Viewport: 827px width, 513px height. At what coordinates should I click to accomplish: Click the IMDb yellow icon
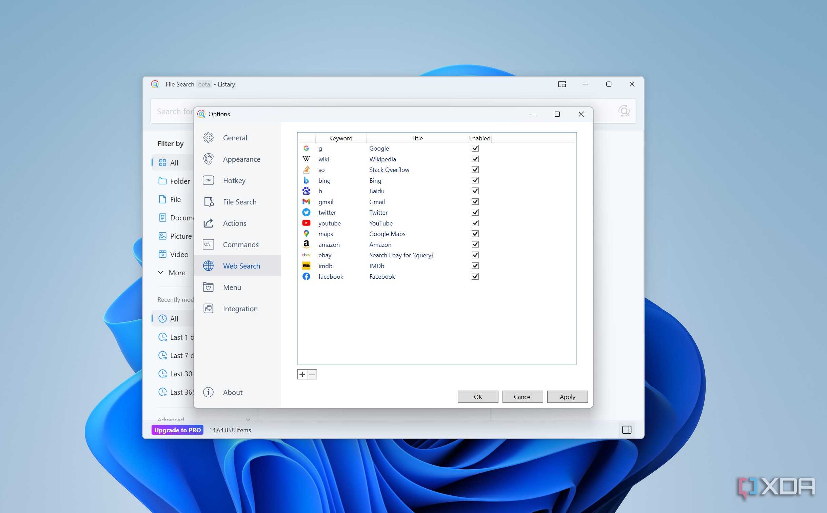[306, 266]
